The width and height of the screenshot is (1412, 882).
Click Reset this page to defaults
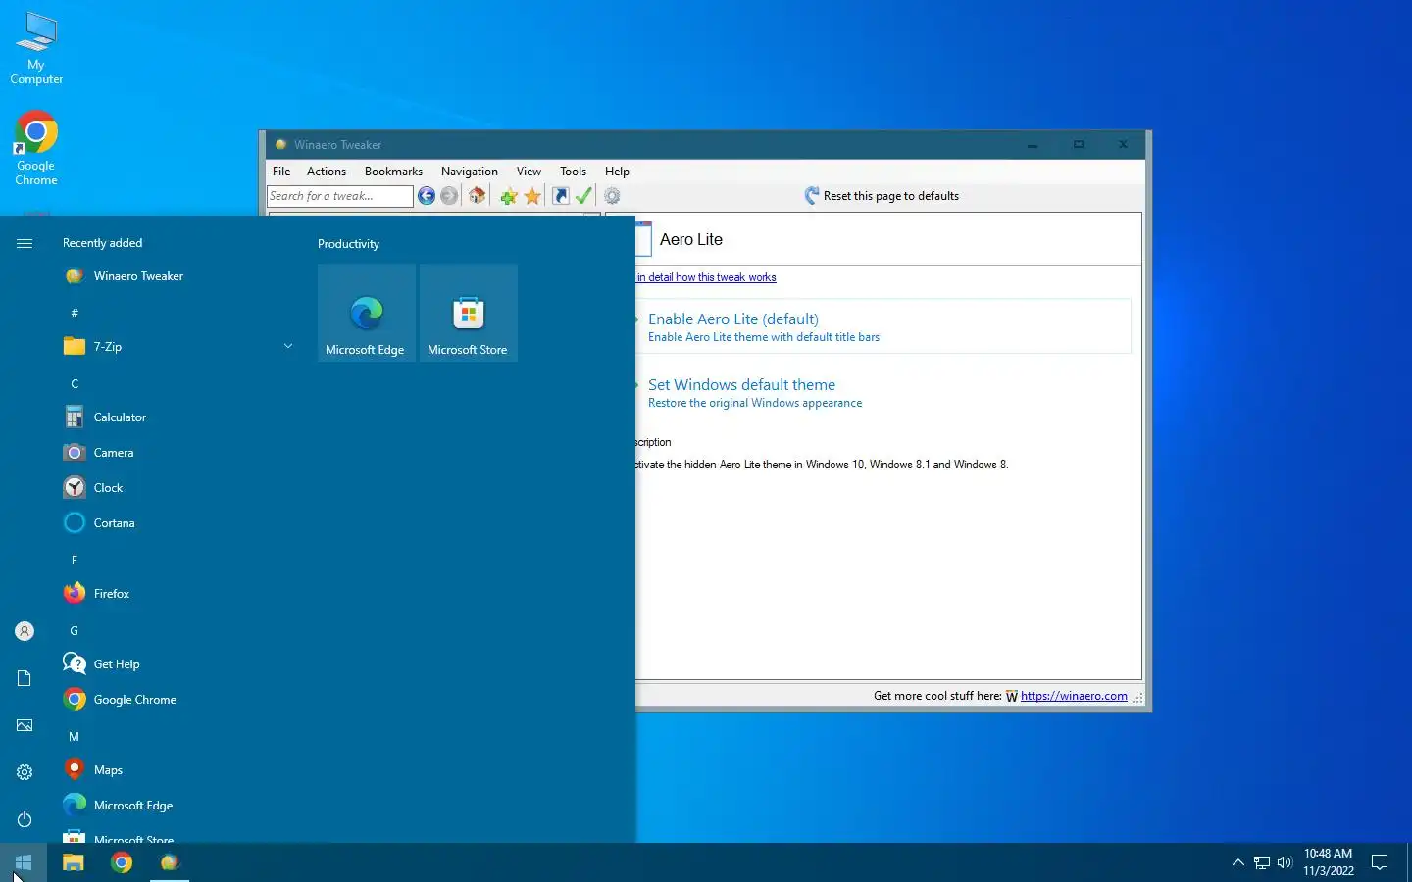point(882,196)
